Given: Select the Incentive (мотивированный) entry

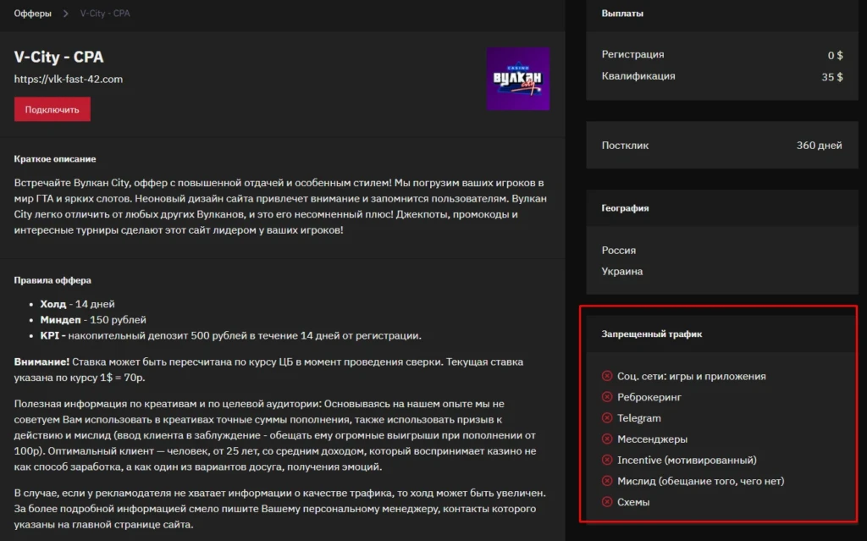Looking at the screenshot, I should pos(687,461).
